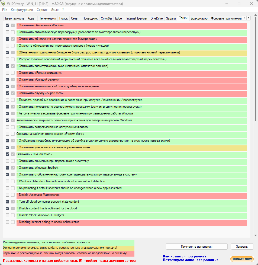Toggle the "Включить Темная тема" checkbox
Image resolution: width=258 pixels, height=265 pixels.
(x=7, y=154)
